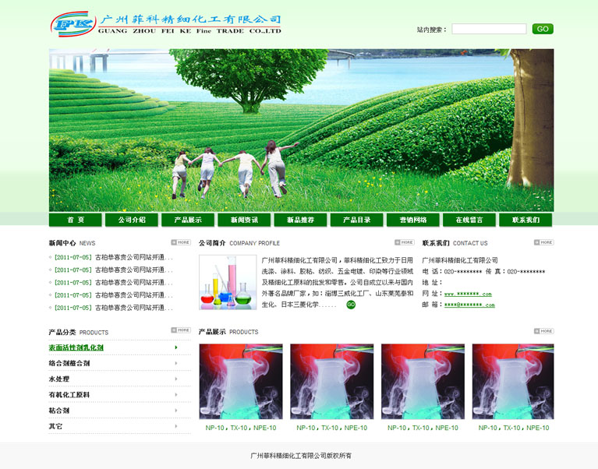Open the 公司介绍 navigation menu item
This screenshot has height=469, width=598.
[132, 220]
